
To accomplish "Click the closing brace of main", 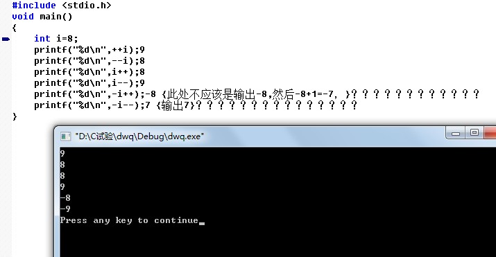I will 15,116.
